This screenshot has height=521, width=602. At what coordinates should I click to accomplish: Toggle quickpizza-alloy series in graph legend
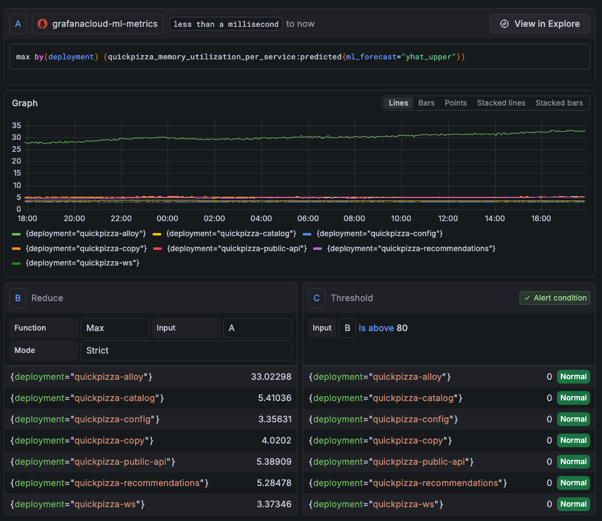pyautogui.click(x=86, y=234)
